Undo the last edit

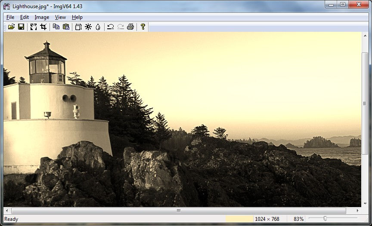(110, 27)
